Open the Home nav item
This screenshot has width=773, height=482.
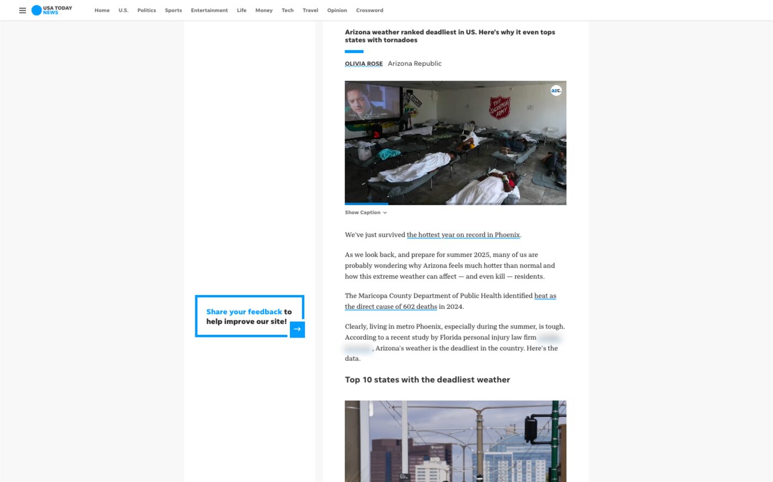point(102,10)
